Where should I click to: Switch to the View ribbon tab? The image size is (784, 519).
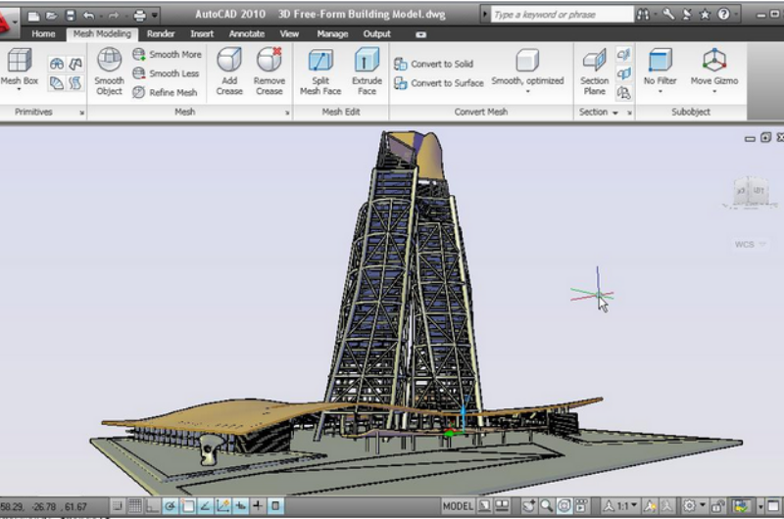coord(289,34)
